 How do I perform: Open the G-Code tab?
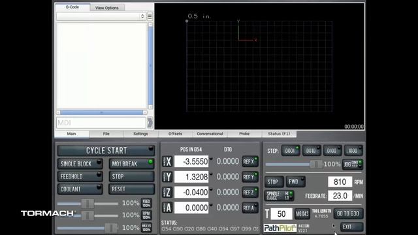(72, 7)
